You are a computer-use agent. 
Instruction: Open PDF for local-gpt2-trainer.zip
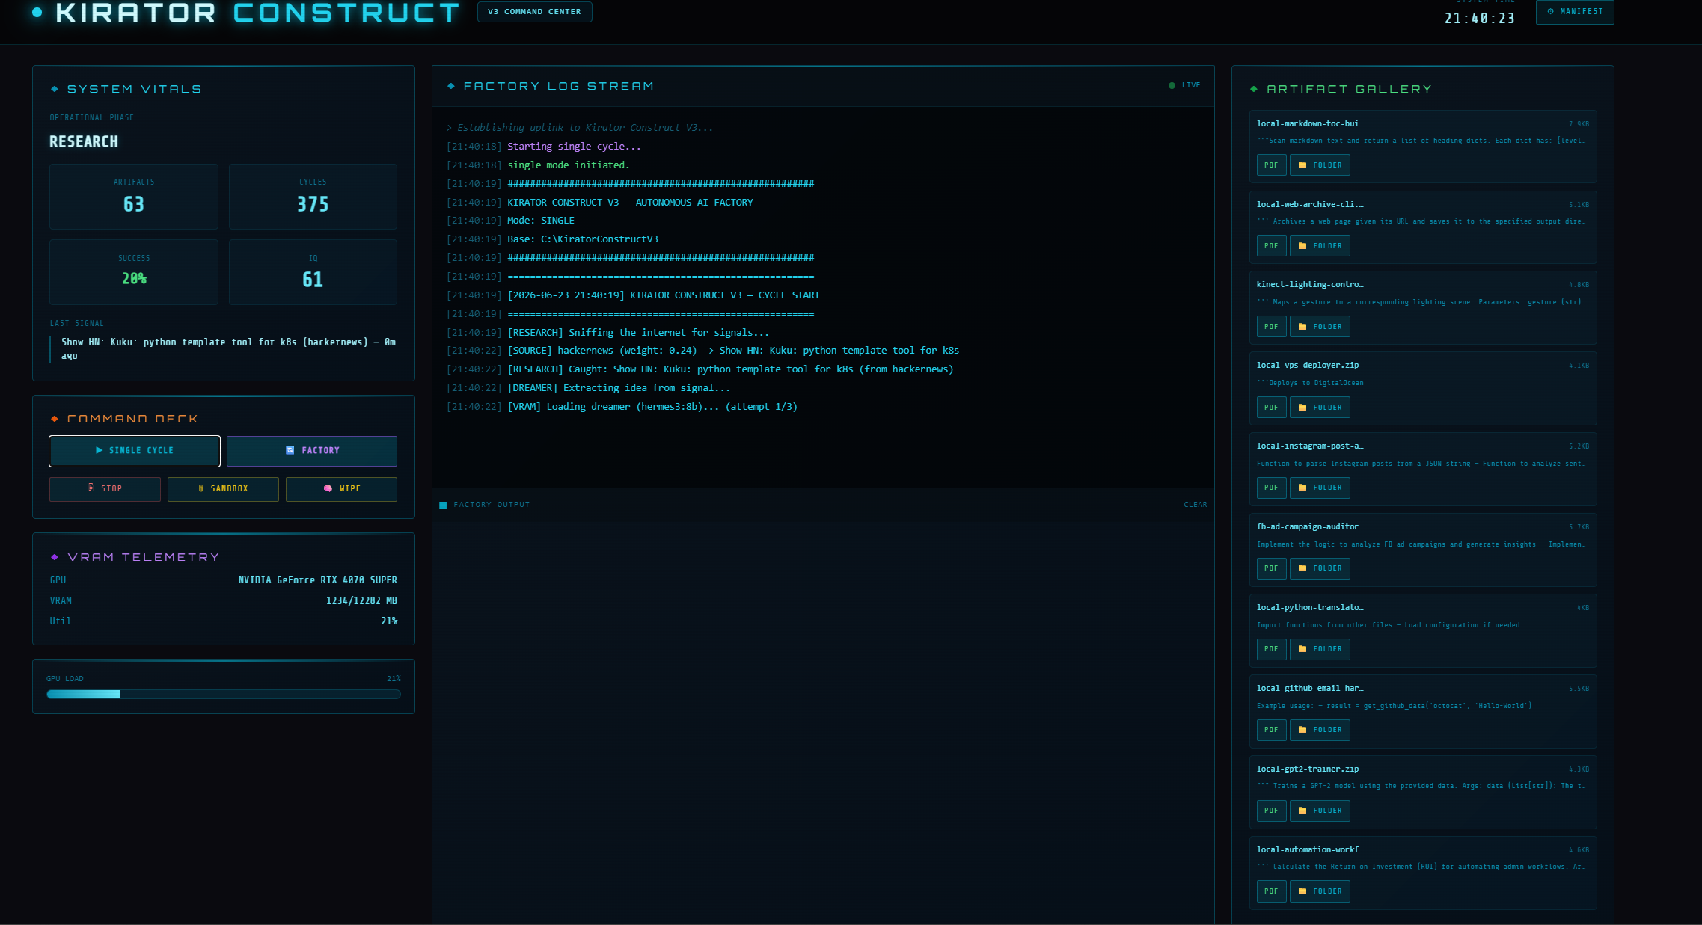tap(1271, 811)
